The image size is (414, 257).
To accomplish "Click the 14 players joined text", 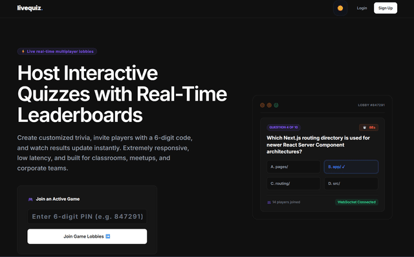I will (286, 202).
